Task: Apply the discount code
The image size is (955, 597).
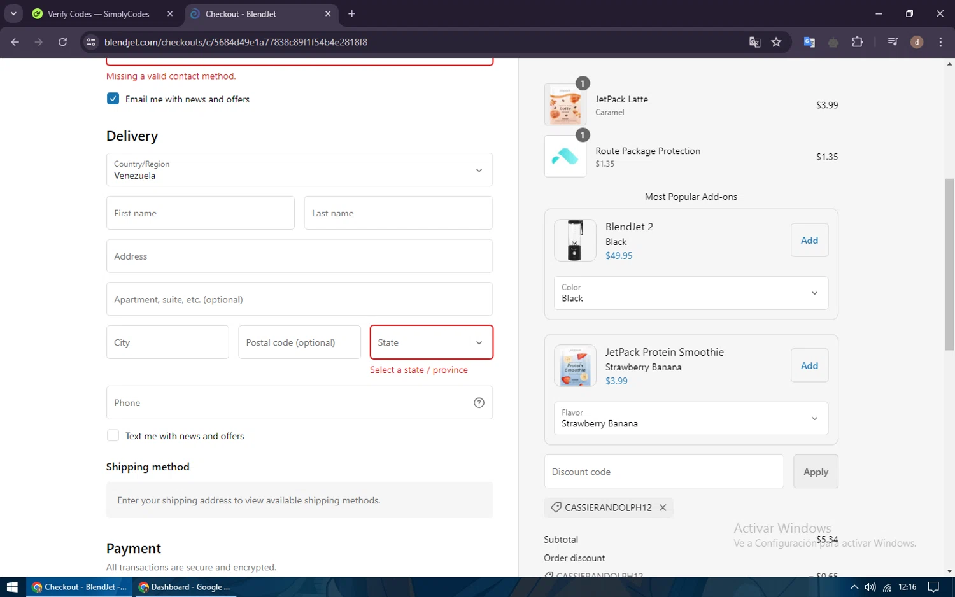Action: [816, 472]
